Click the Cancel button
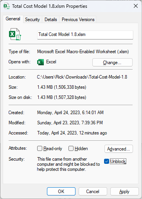 coord(93,191)
